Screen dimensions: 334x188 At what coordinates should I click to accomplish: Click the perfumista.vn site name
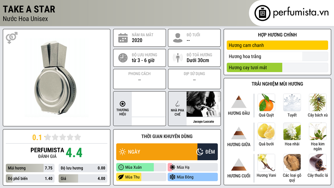[x=301, y=13]
